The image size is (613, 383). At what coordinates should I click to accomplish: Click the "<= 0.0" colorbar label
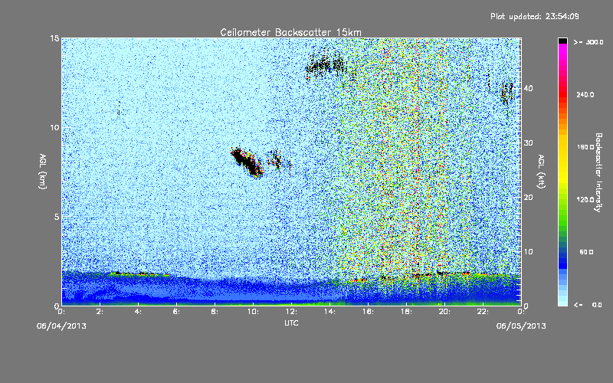[588, 304]
